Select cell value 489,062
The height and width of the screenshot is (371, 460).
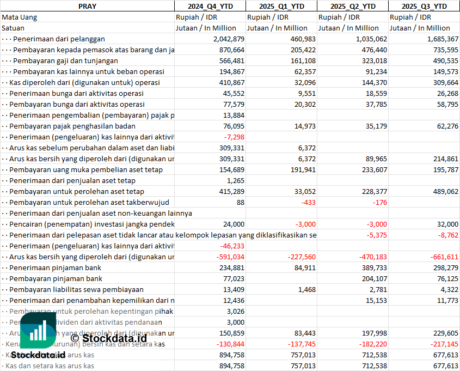point(446,191)
